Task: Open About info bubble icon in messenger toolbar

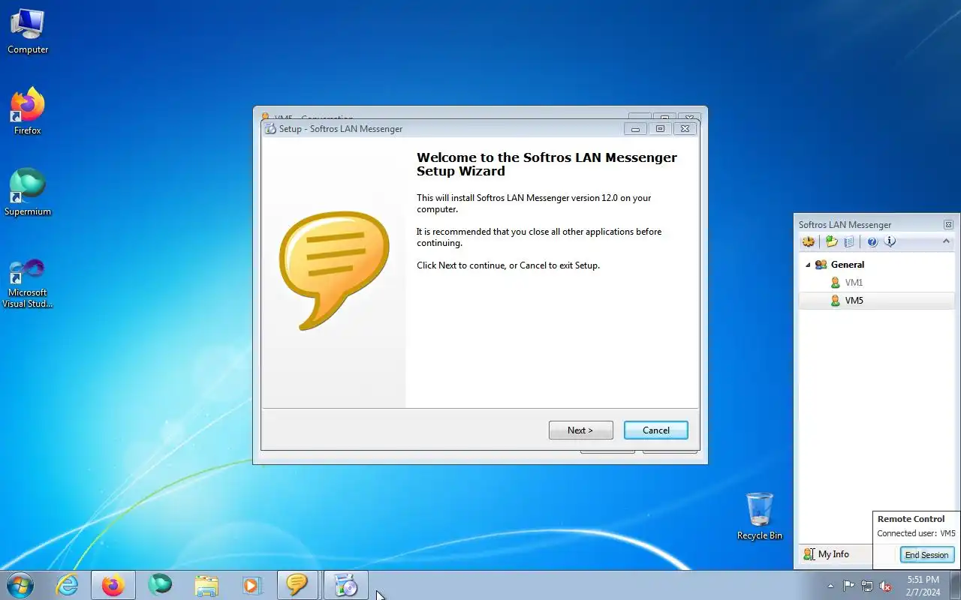Action: pos(890,241)
